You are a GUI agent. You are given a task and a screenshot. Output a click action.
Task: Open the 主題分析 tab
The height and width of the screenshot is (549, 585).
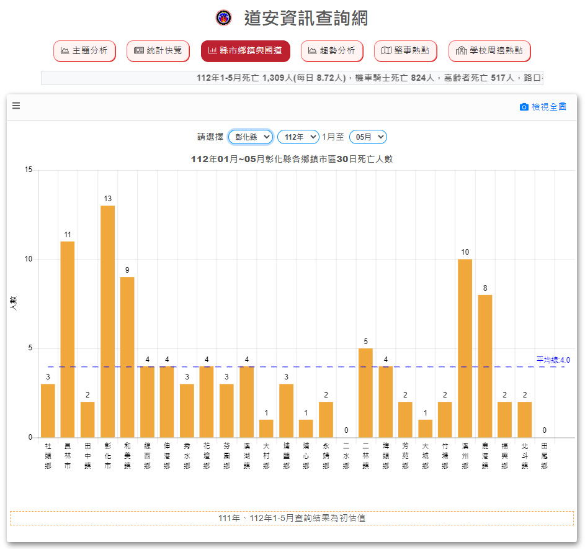85,51
